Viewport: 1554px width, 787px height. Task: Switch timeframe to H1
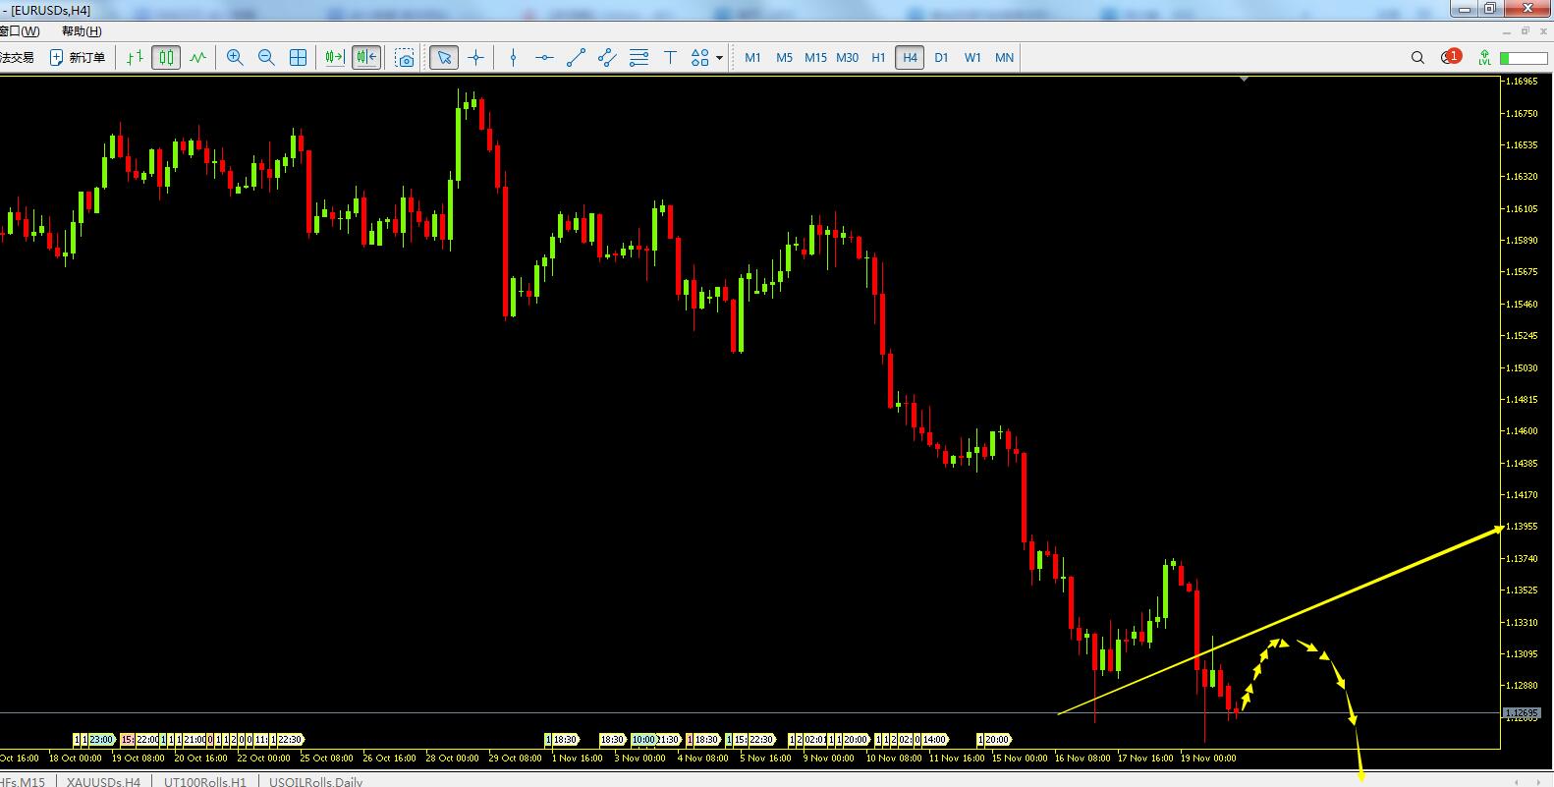[x=878, y=58]
